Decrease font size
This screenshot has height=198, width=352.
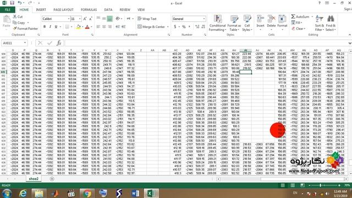tap(90, 19)
